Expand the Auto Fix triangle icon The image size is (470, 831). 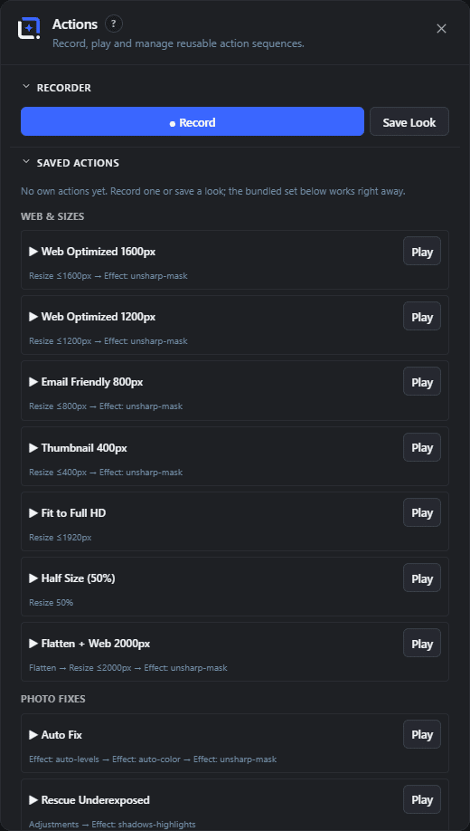coord(33,734)
